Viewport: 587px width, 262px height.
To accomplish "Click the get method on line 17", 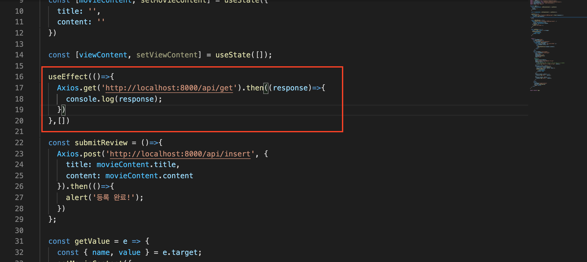I will pos(90,88).
